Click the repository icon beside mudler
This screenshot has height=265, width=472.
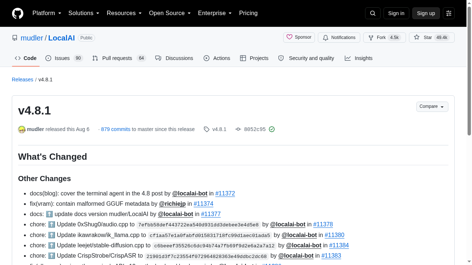coord(15,38)
